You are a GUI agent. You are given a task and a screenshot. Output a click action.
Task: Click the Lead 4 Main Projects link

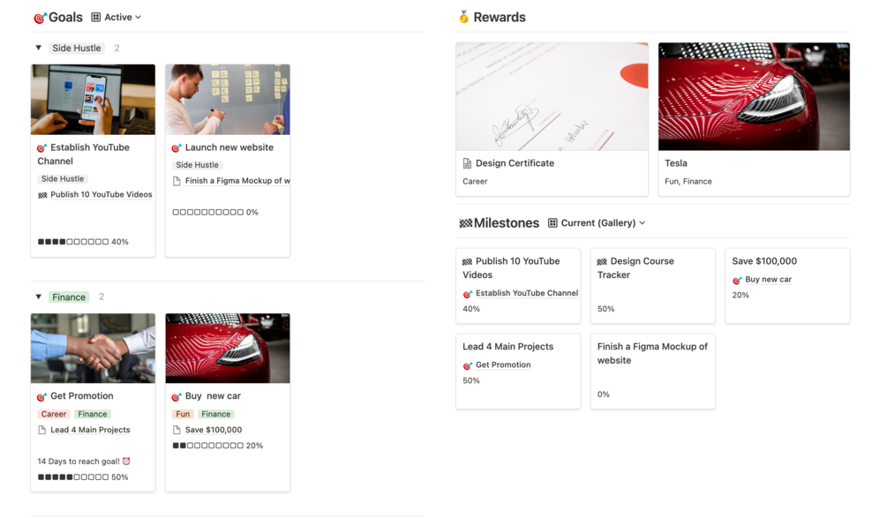90,431
